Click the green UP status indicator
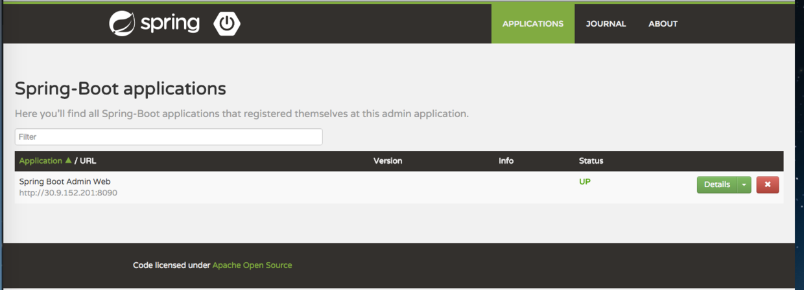 point(584,182)
